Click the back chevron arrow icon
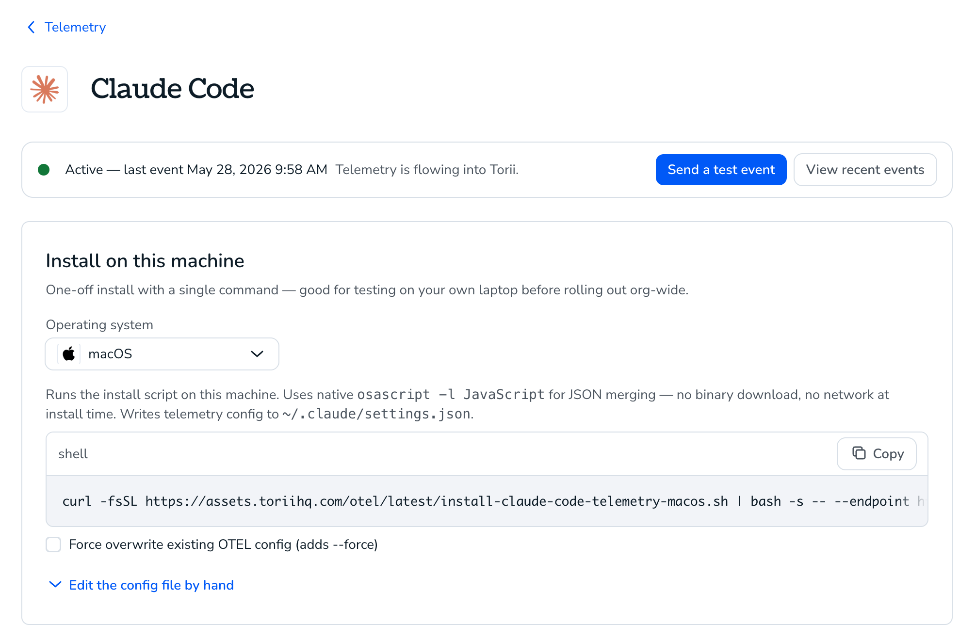The height and width of the screenshot is (641, 976). (x=32, y=27)
